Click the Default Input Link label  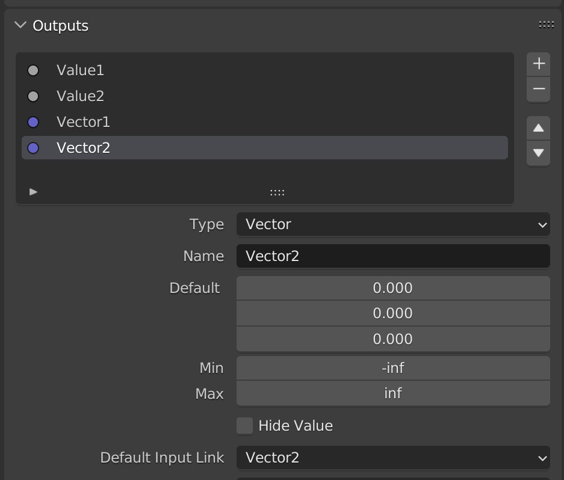(163, 458)
